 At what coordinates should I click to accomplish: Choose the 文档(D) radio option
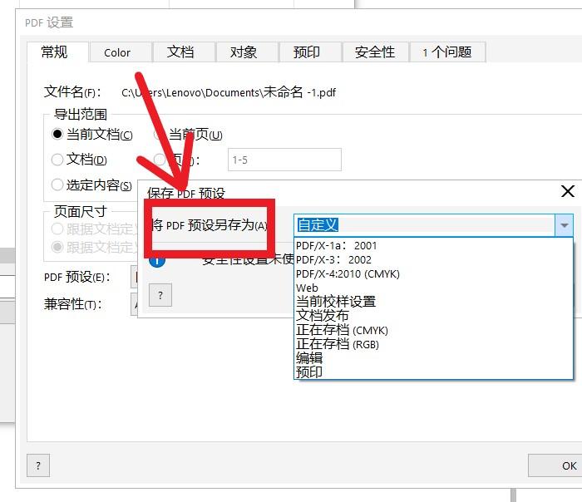coord(57,160)
